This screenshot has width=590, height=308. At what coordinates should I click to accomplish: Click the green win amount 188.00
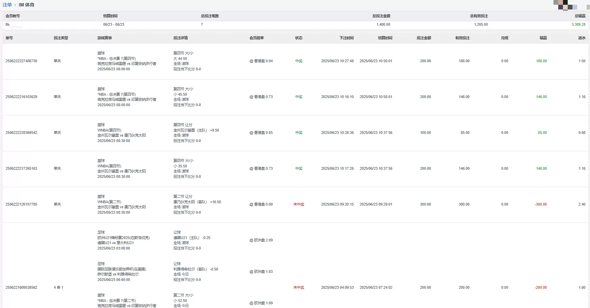[x=541, y=61]
